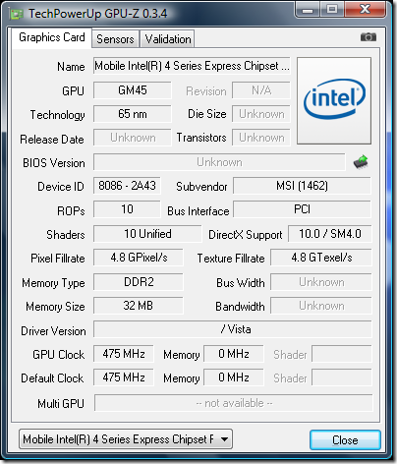This screenshot has height=464, width=397.
Task: Click the Driver Version label
Action: click(x=53, y=331)
